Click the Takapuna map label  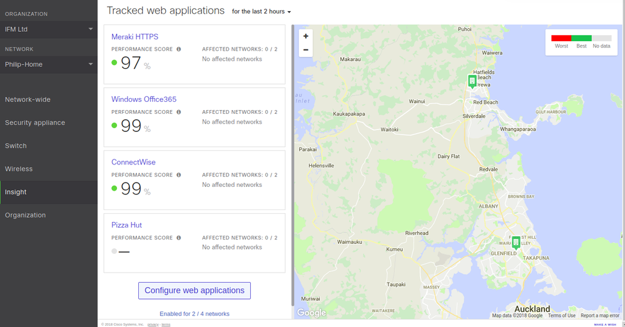pos(536,258)
